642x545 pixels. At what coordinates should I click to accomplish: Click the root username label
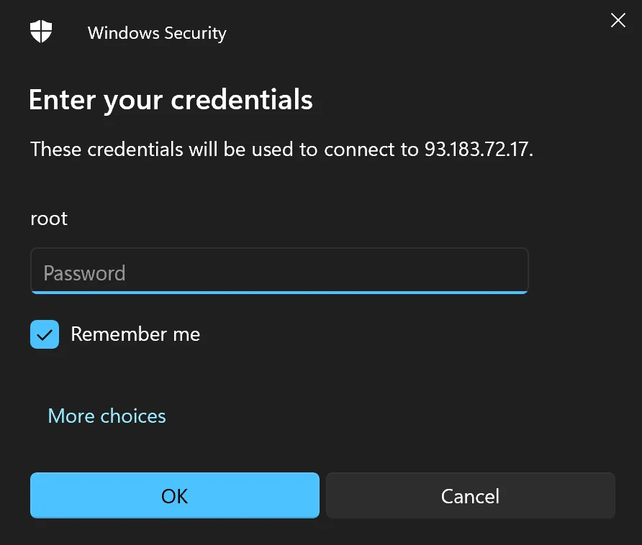[49, 219]
